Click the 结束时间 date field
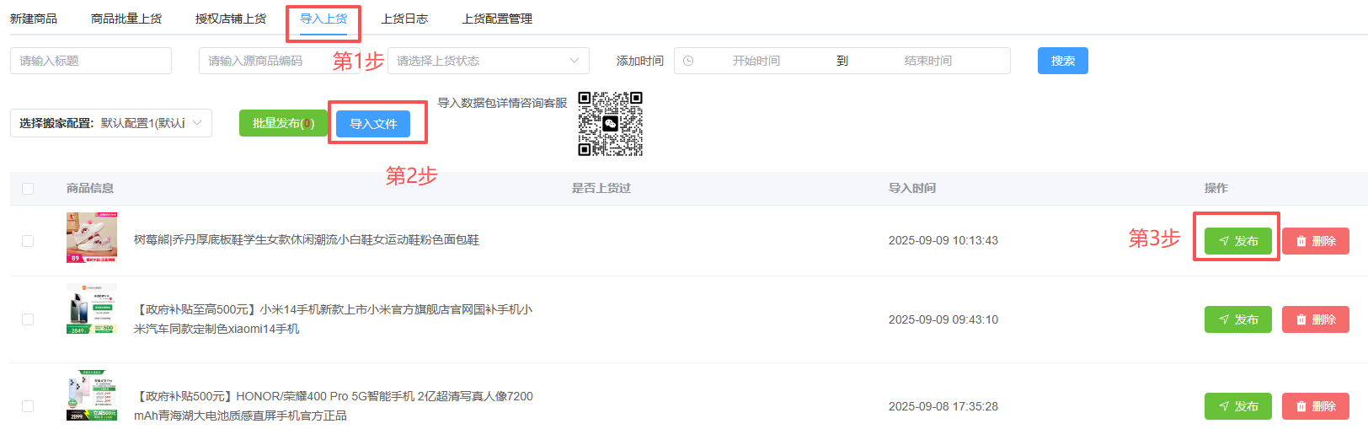The image size is (1368, 429). tap(927, 61)
